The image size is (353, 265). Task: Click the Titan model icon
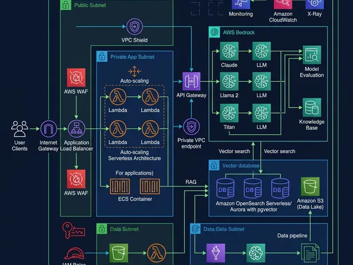(229, 113)
